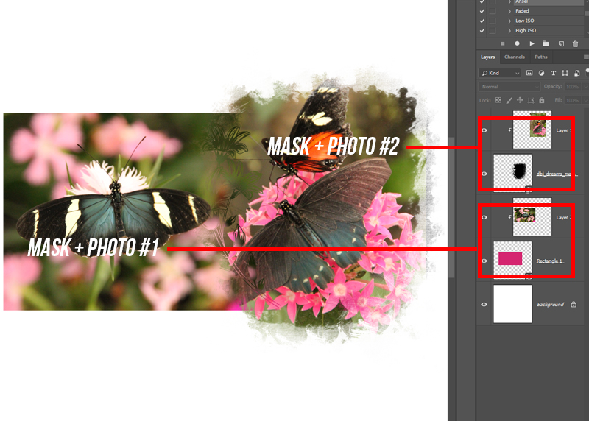Viewport: 589px width, 421px height.
Task: Click the pink Rectangle 1 thumbnail
Action: tap(512, 261)
